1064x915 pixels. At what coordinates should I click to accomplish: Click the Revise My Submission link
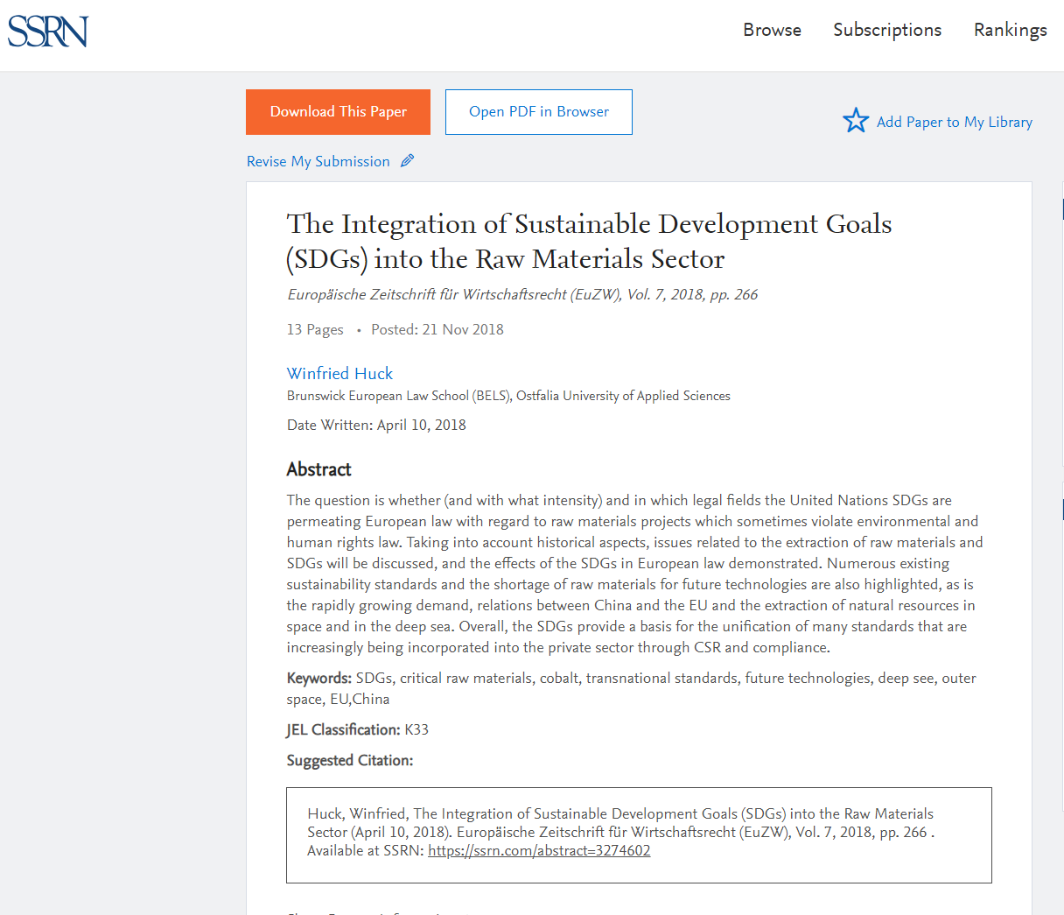pos(318,161)
